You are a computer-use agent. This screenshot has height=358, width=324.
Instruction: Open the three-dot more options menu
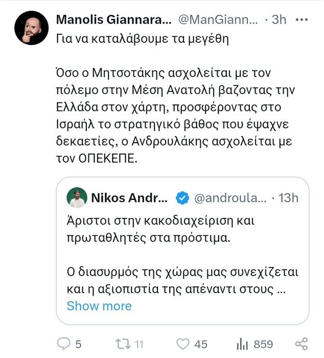coord(302,20)
